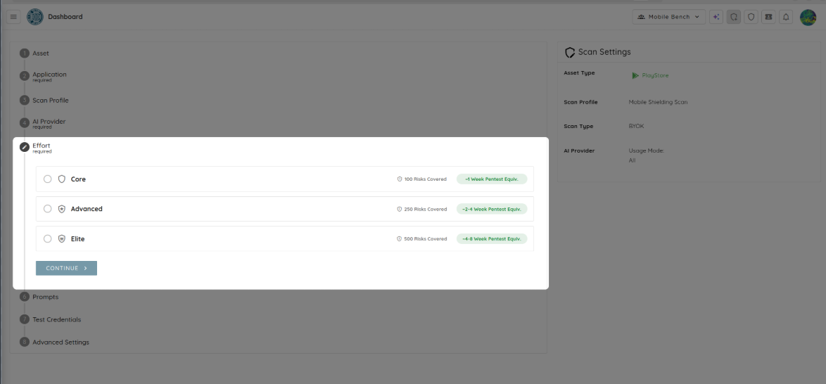Click the Core option label

click(78, 179)
